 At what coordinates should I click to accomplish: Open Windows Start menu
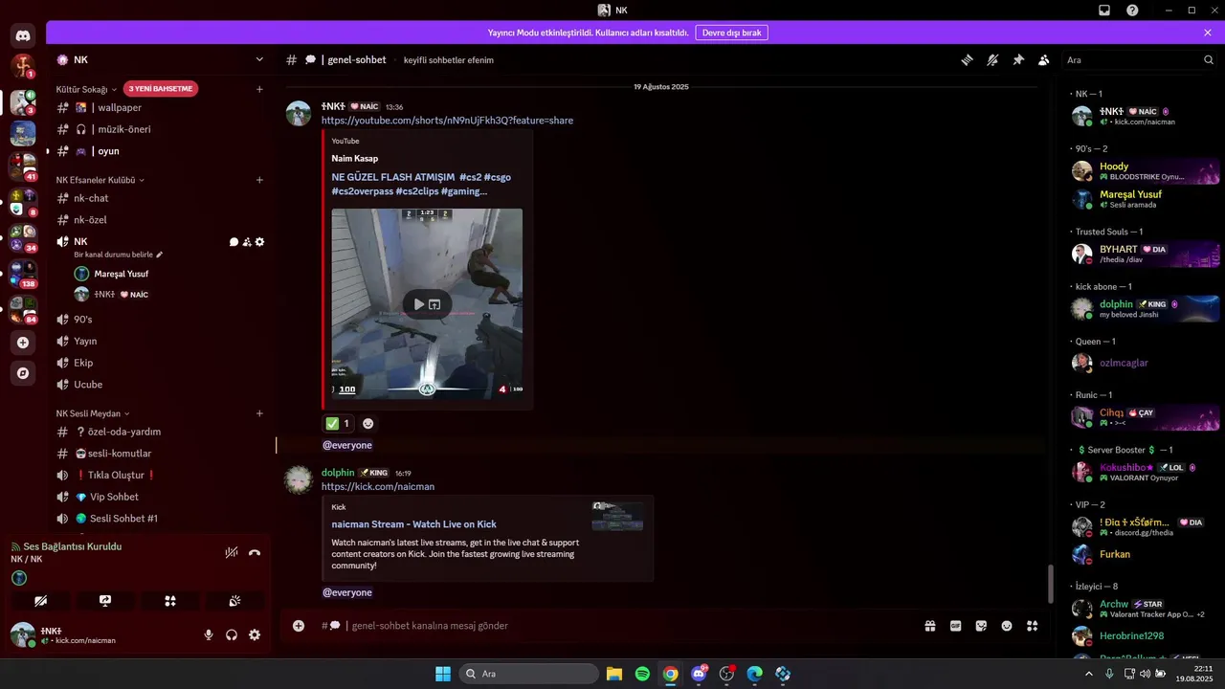coord(443,674)
